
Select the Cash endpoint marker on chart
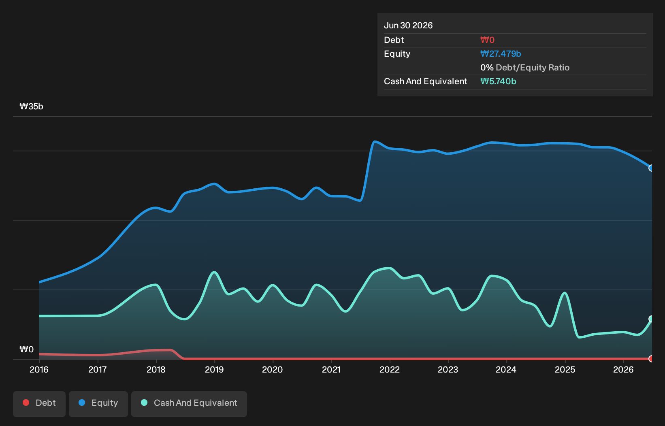tap(651, 319)
